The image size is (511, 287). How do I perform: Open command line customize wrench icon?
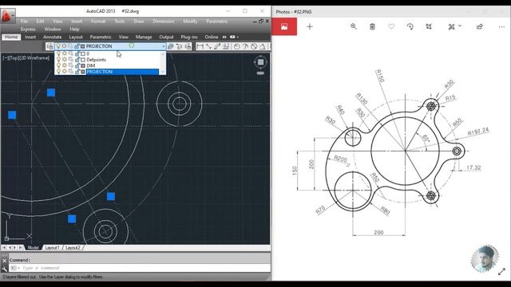(4, 269)
